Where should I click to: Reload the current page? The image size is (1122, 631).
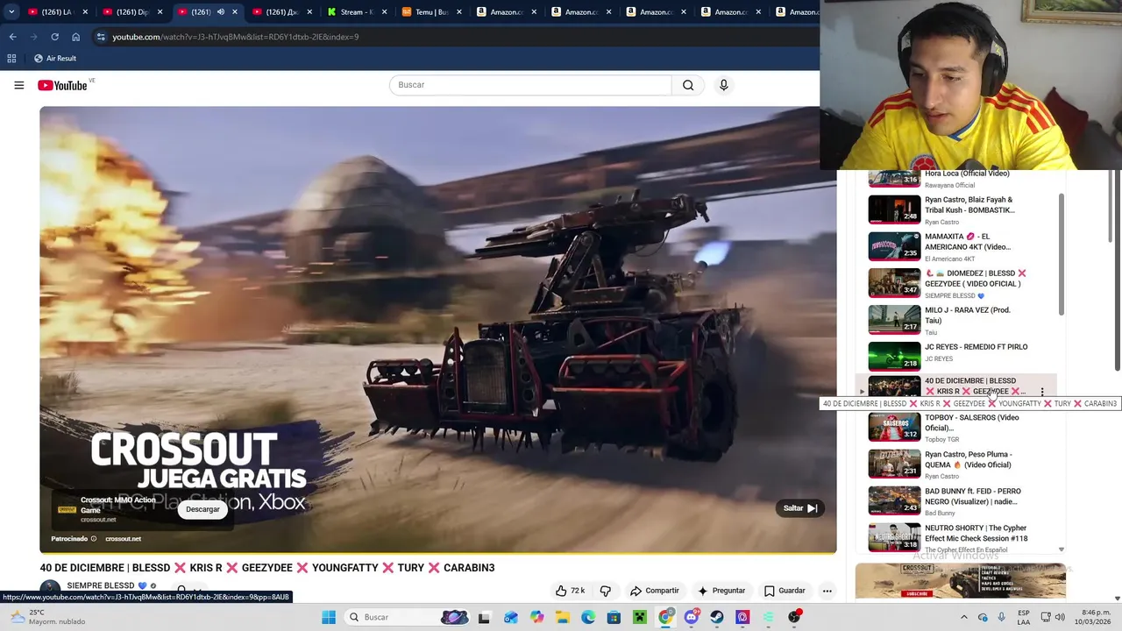(54, 37)
